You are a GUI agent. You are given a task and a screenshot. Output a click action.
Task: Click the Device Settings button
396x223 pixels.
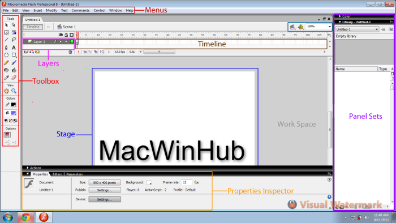point(105,200)
